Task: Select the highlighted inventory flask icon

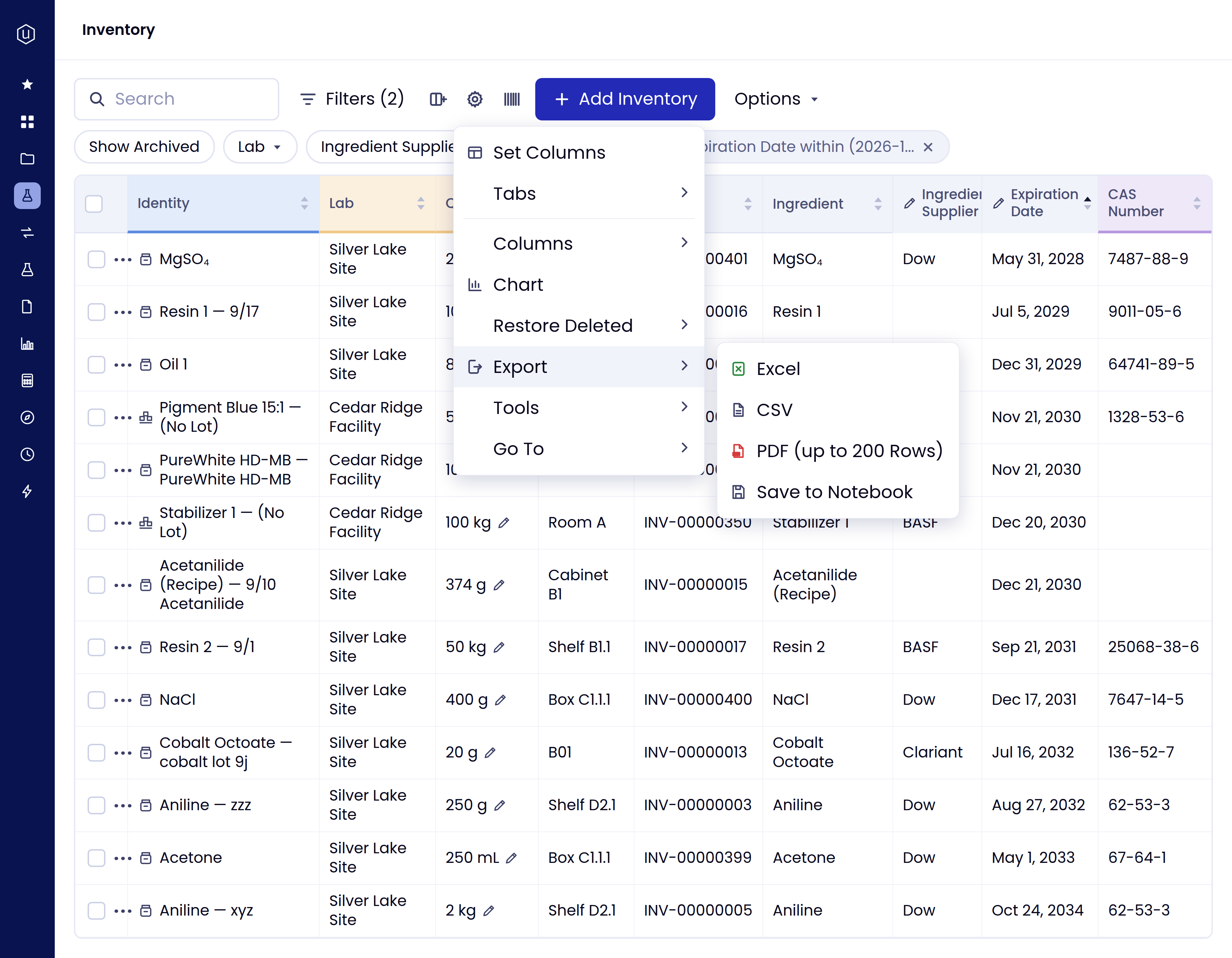Action: (x=27, y=196)
